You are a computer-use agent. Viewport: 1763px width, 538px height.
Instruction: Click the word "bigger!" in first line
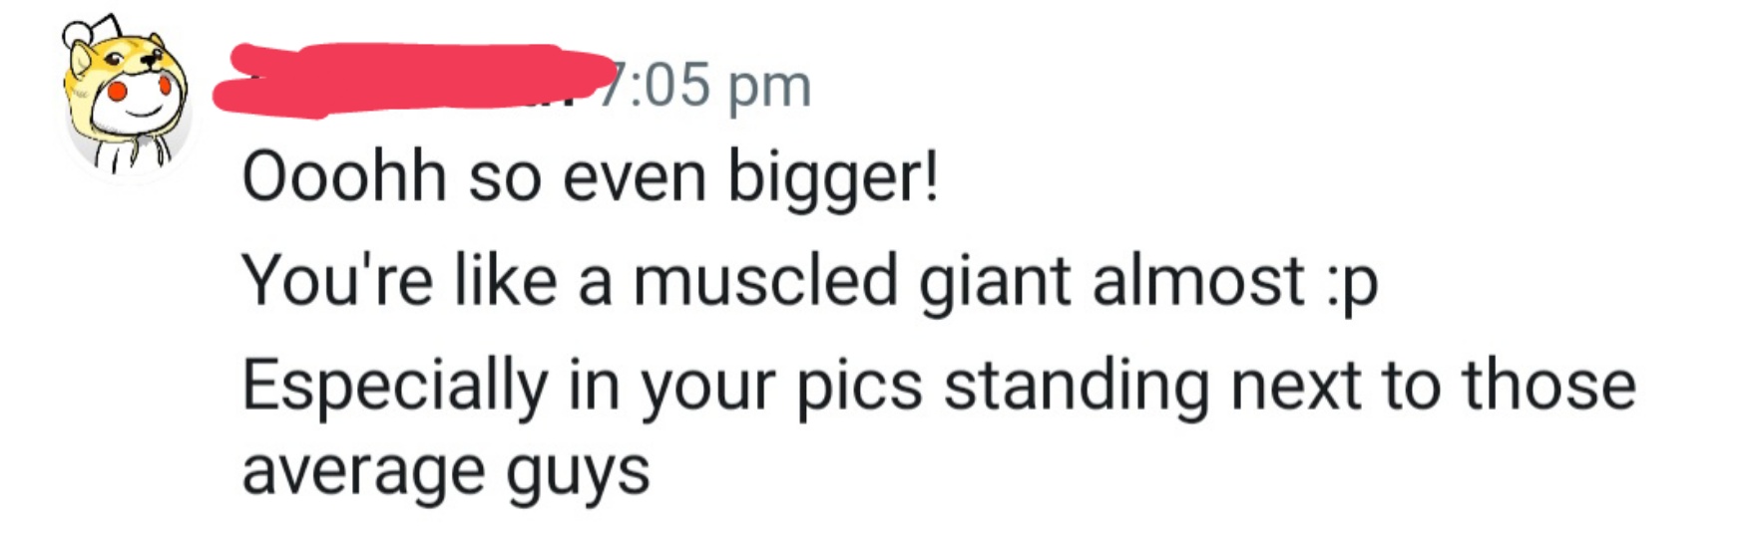833,178
